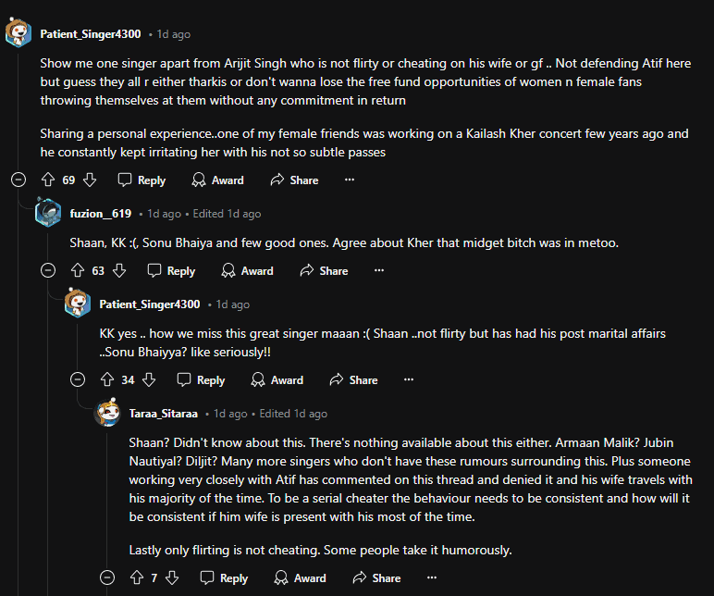Collapse the thread under the 34-point comment
The width and height of the screenshot is (714, 596).
[78, 379]
